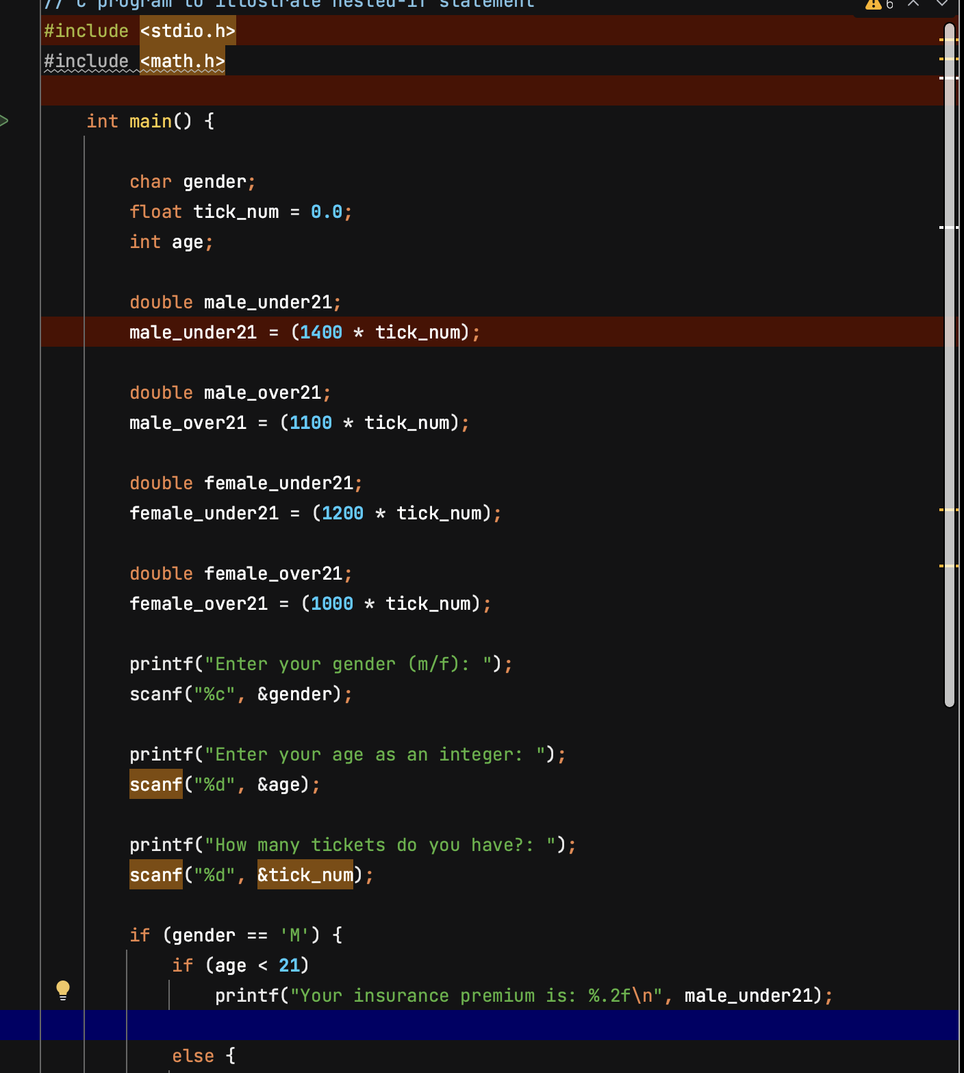Image resolution: width=964 pixels, height=1073 pixels.
Task: Click the number 1000 in female_over21 assignment
Action: pos(332,604)
